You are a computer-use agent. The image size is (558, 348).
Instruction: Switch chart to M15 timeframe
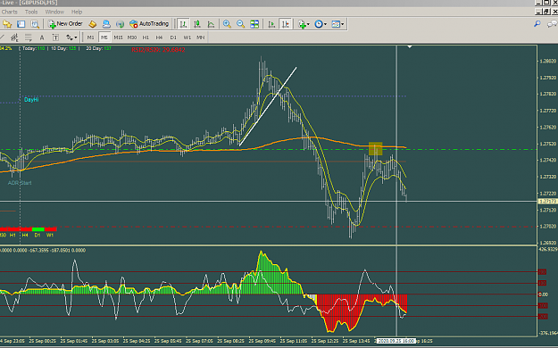point(118,37)
